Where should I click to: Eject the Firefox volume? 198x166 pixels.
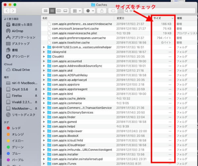36,96
